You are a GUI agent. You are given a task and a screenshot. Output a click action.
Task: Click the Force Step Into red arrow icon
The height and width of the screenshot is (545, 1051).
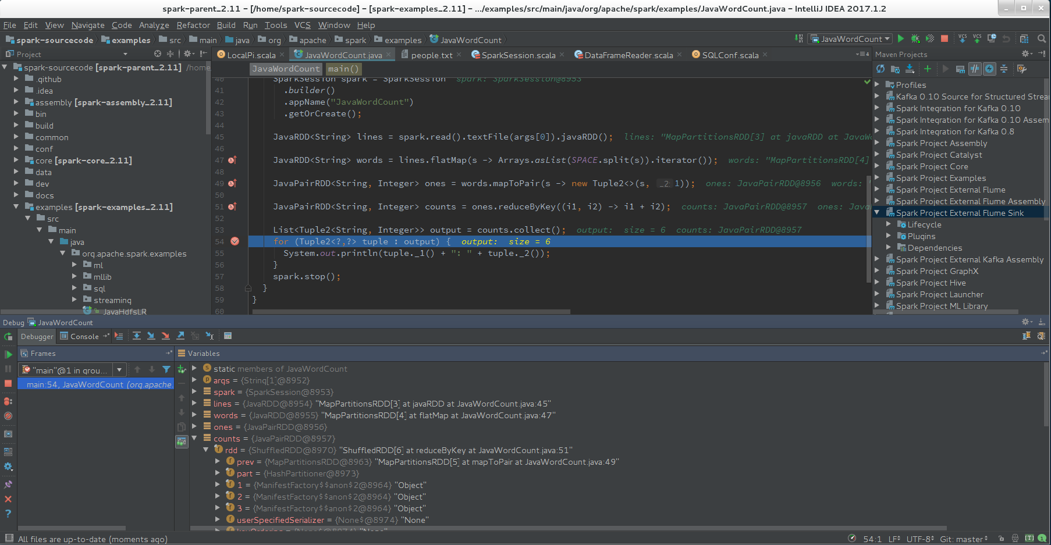tap(166, 336)
